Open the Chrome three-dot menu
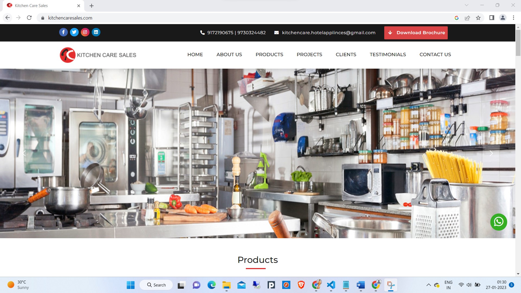The width and height of the screenshot is (521, 293). pos(513,18)
